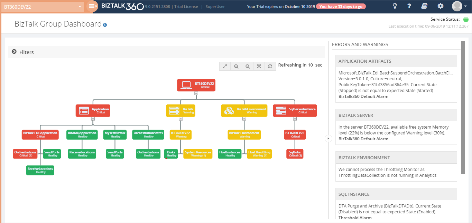Click the throttling monitor error message
The height and width of the screenshot is (223, 472).
[387, 172]
